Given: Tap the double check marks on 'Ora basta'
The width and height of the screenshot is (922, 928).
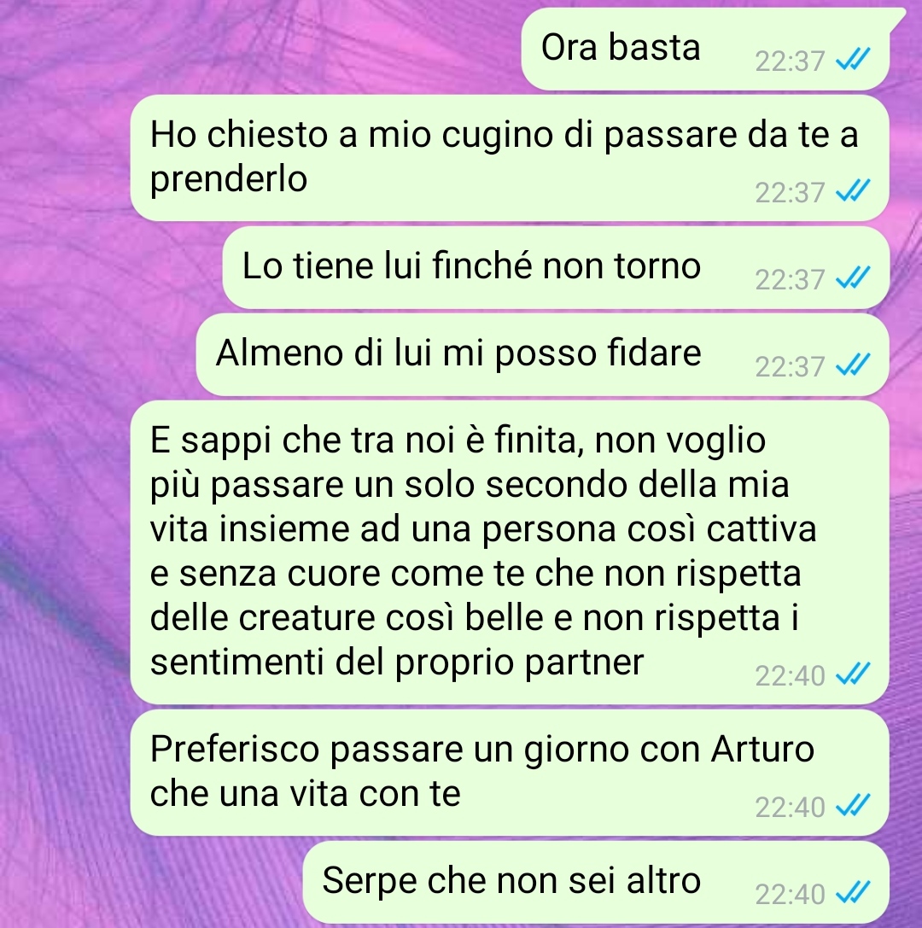Looking at the screenshot, I should coord(853,60).
